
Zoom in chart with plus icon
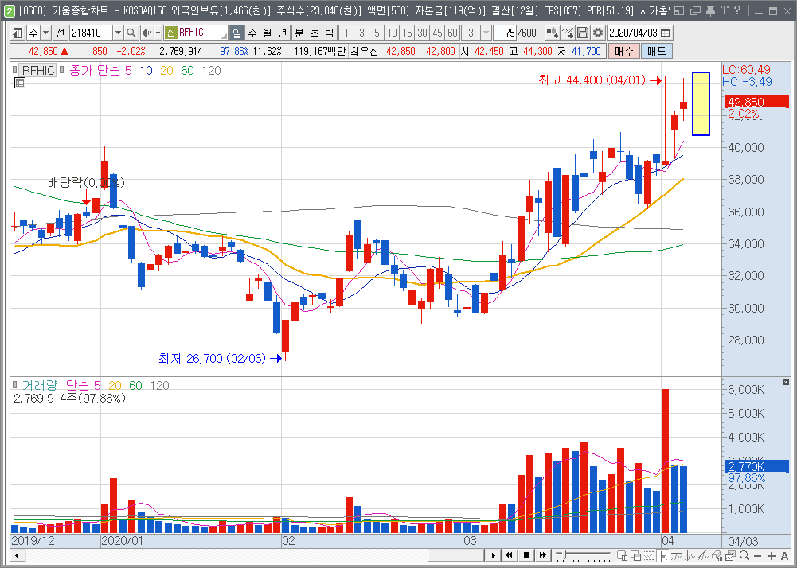coord(771,556)
